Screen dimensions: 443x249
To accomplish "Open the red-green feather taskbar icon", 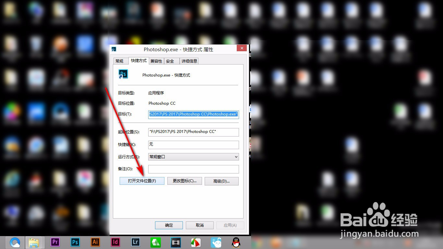I will click(196, 242).
